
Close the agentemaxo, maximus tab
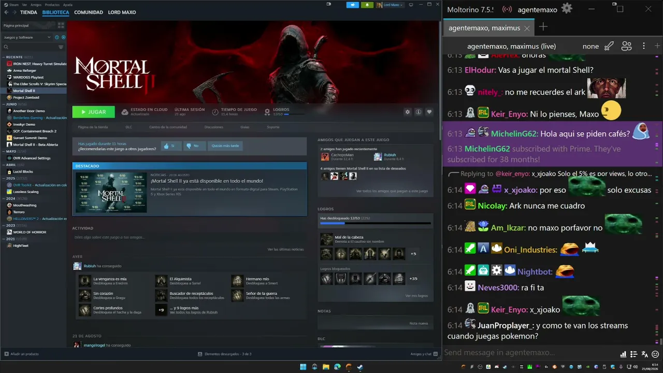point(527,28)
